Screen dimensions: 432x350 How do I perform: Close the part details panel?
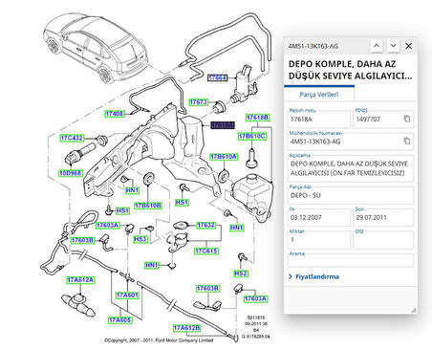point(408,46)
